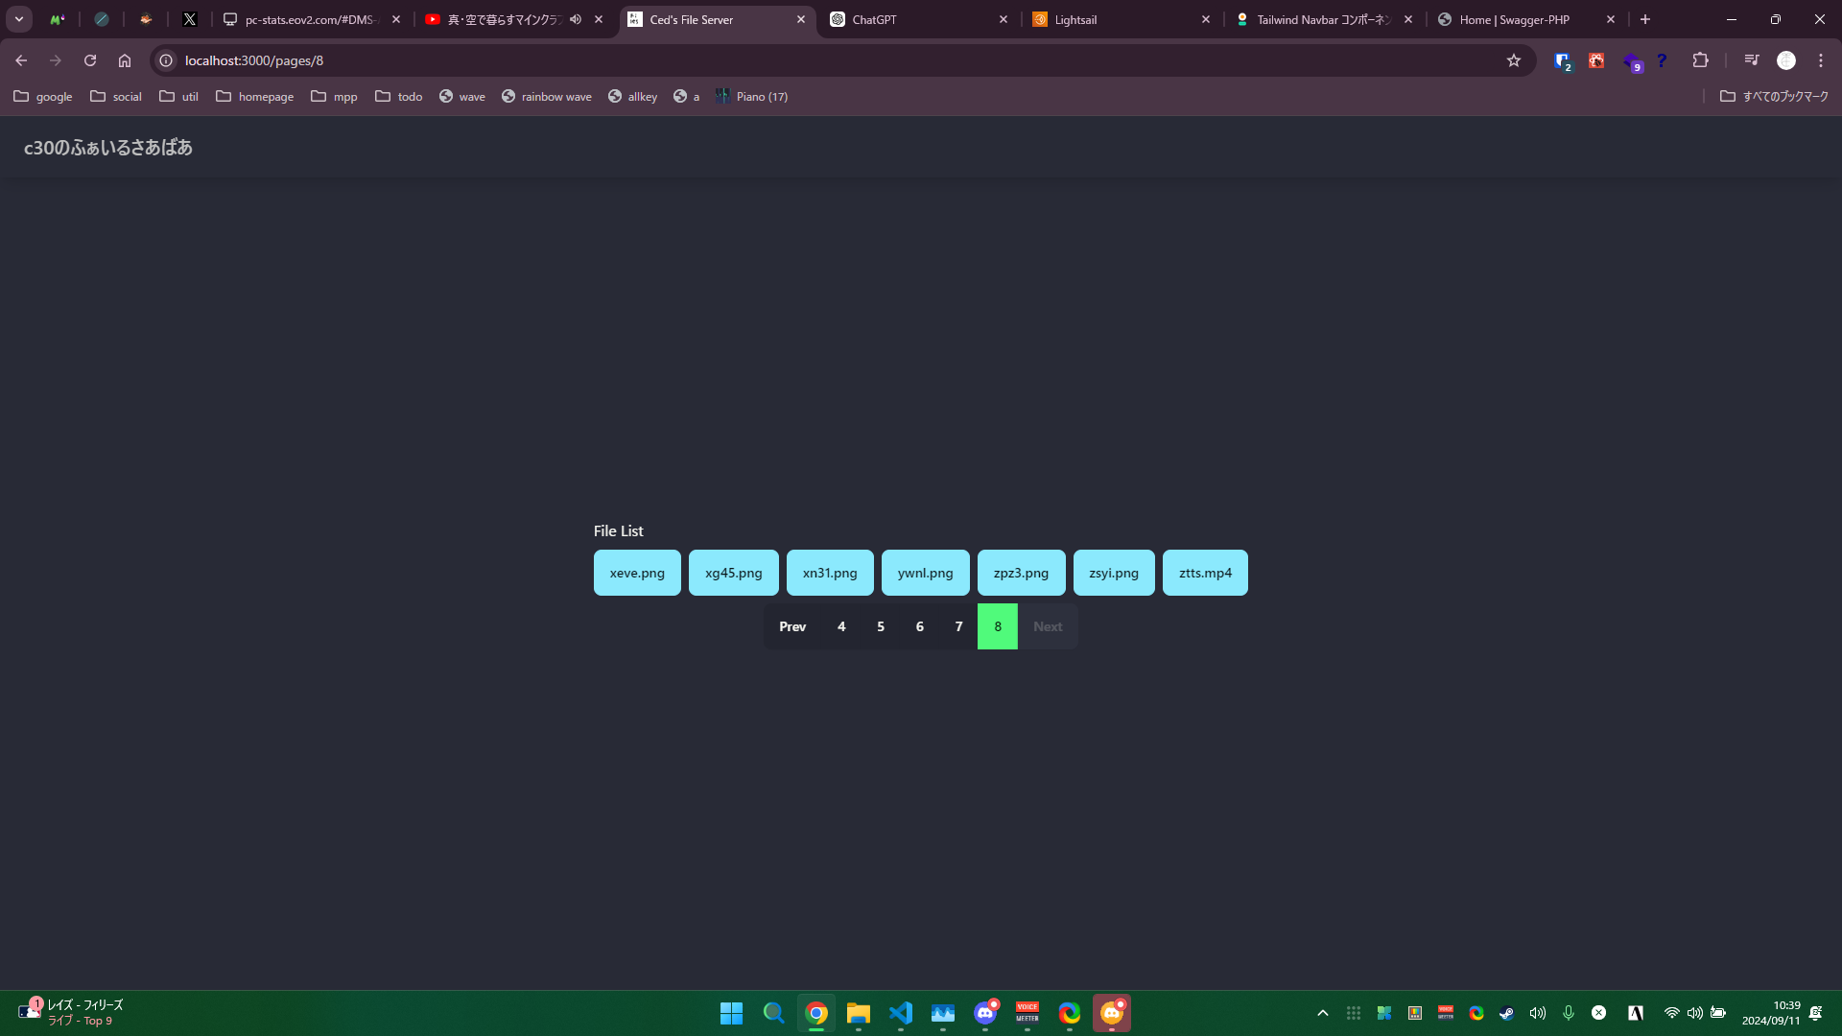Screen dimensions: 1842x1036
Task: Go to browser home page
Action: coord(125,60)
